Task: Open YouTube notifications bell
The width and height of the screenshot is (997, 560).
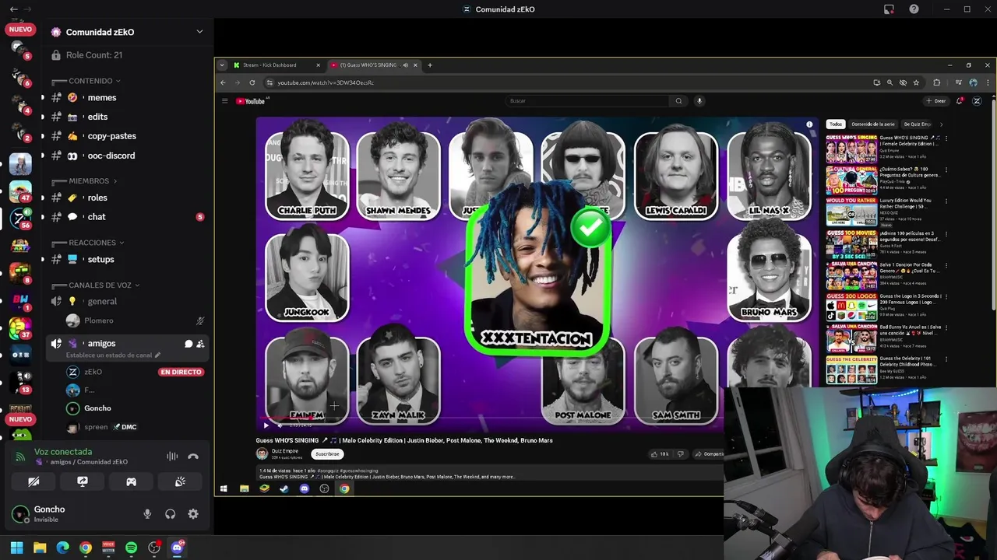Action: (x=960, y=101)
